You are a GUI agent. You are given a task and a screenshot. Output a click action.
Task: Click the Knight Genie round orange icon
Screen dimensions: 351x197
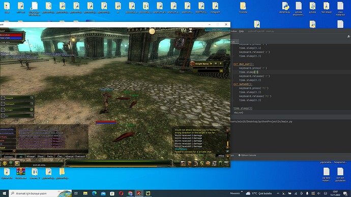coord(192,63)
